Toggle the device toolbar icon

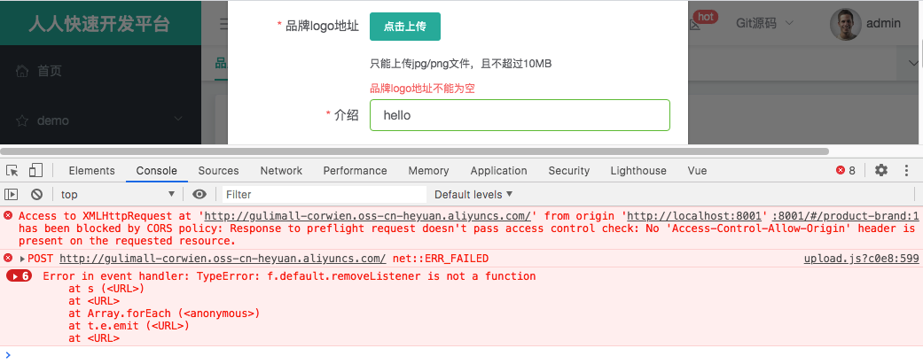click(x=35, y=171)
